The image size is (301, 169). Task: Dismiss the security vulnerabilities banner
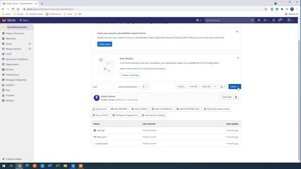pos(237,31)
